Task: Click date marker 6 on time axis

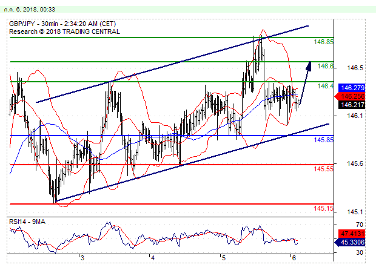Action: 294,258
